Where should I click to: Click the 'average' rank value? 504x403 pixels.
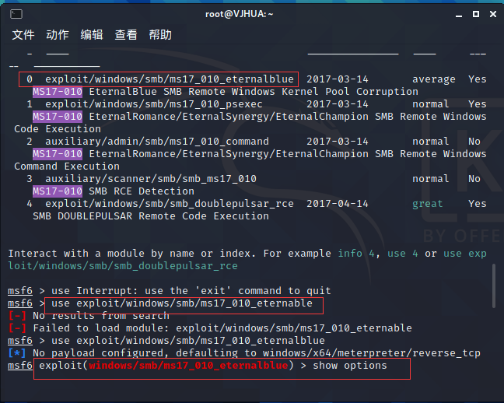pos(433,79)
